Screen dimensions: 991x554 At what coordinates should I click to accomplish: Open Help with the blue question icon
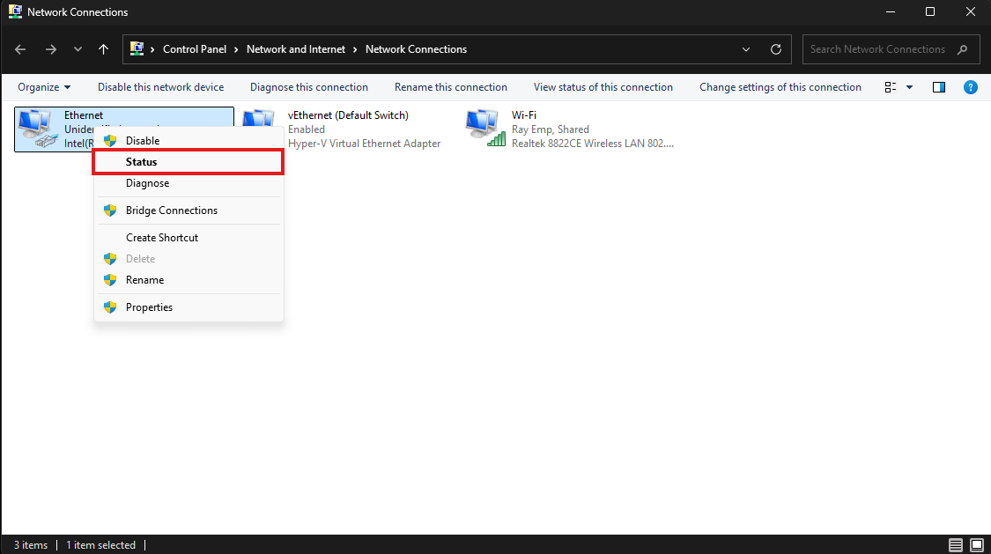[x=970, y=87]
